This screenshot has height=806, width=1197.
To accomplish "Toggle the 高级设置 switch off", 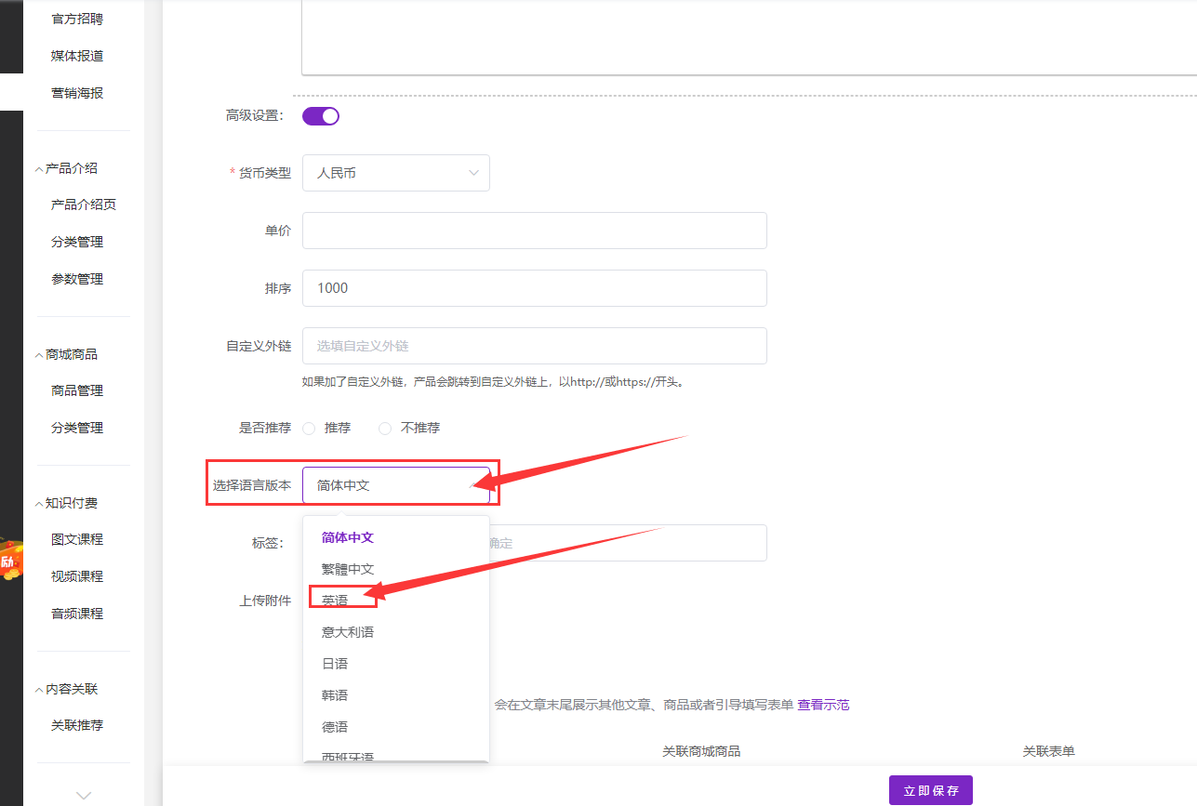I will (x=321, y=116).
